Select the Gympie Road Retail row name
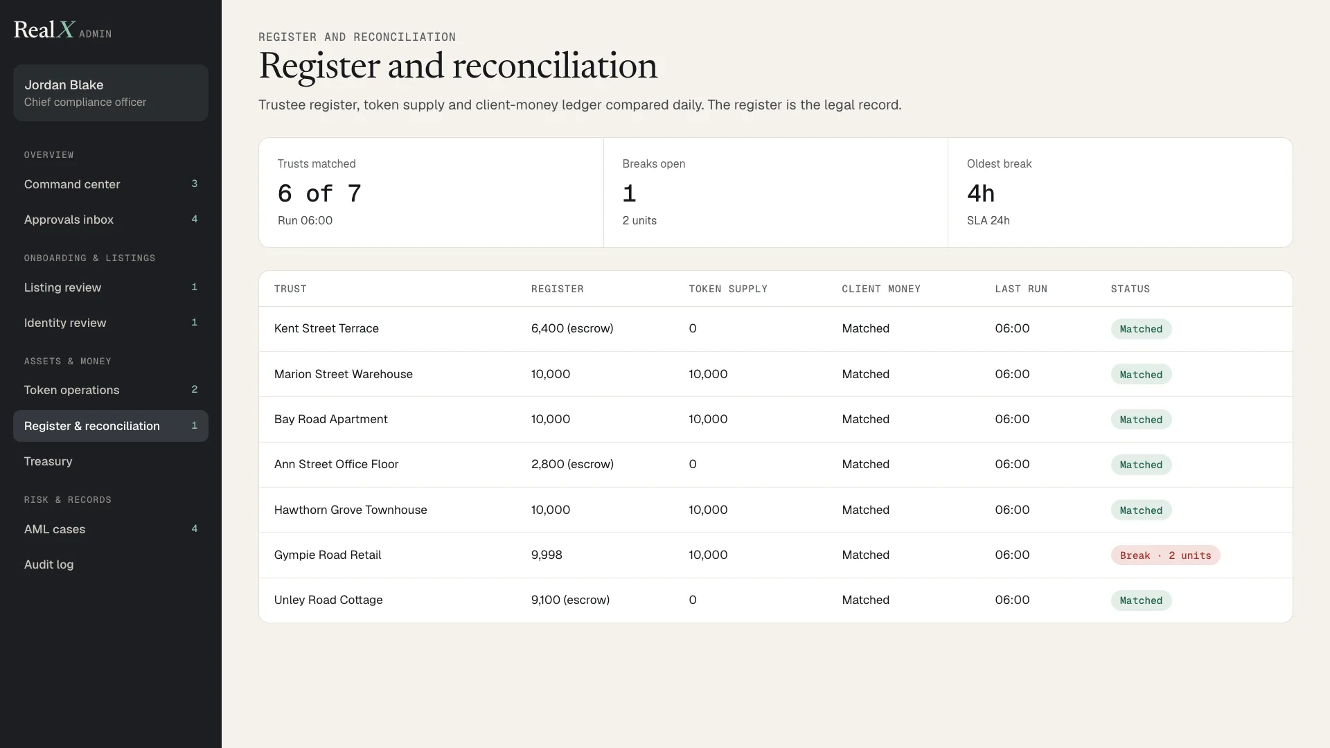 tap(328, 555)
